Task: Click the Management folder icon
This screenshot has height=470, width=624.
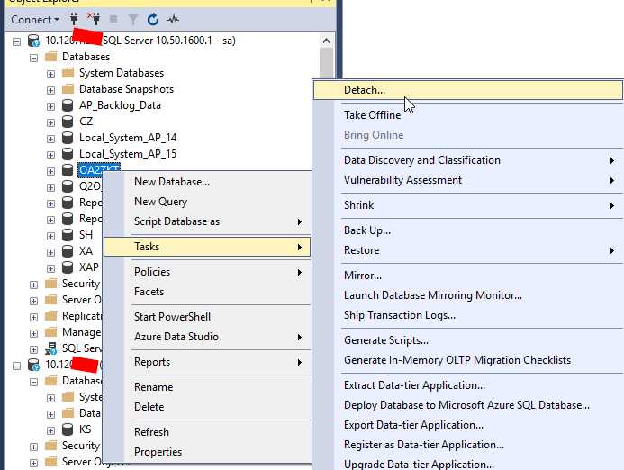Action: (x=51, y=332)
